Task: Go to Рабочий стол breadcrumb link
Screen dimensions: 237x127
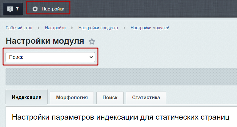Action: coord(19,28)
